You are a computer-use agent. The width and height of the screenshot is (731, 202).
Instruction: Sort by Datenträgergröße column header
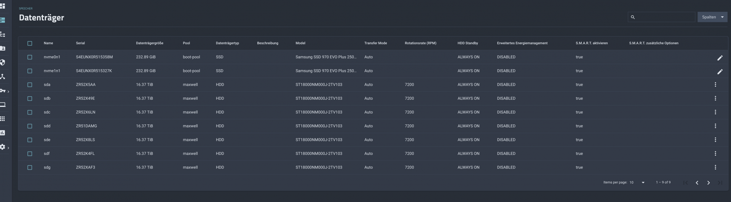(150, 43)
